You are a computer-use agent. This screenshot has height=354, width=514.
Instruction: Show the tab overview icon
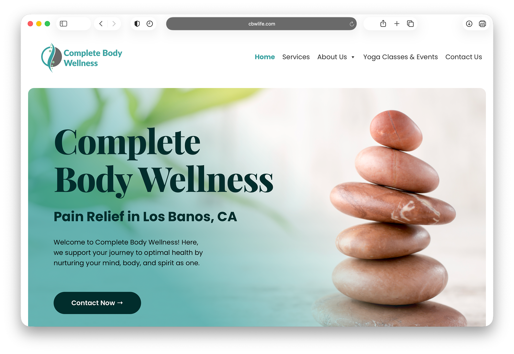(x=410, y=24)
